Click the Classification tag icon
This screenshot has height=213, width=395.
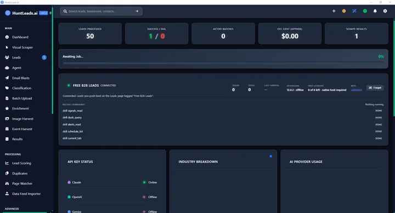coord(7,88)
